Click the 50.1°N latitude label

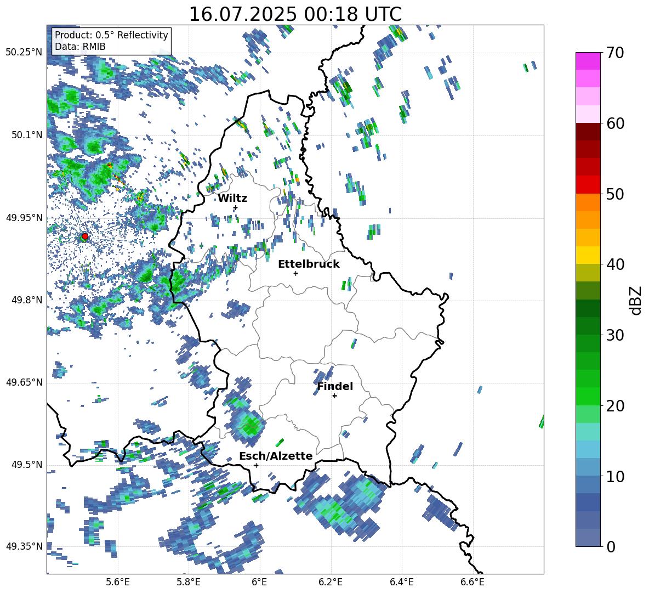(x=26, y=135)
